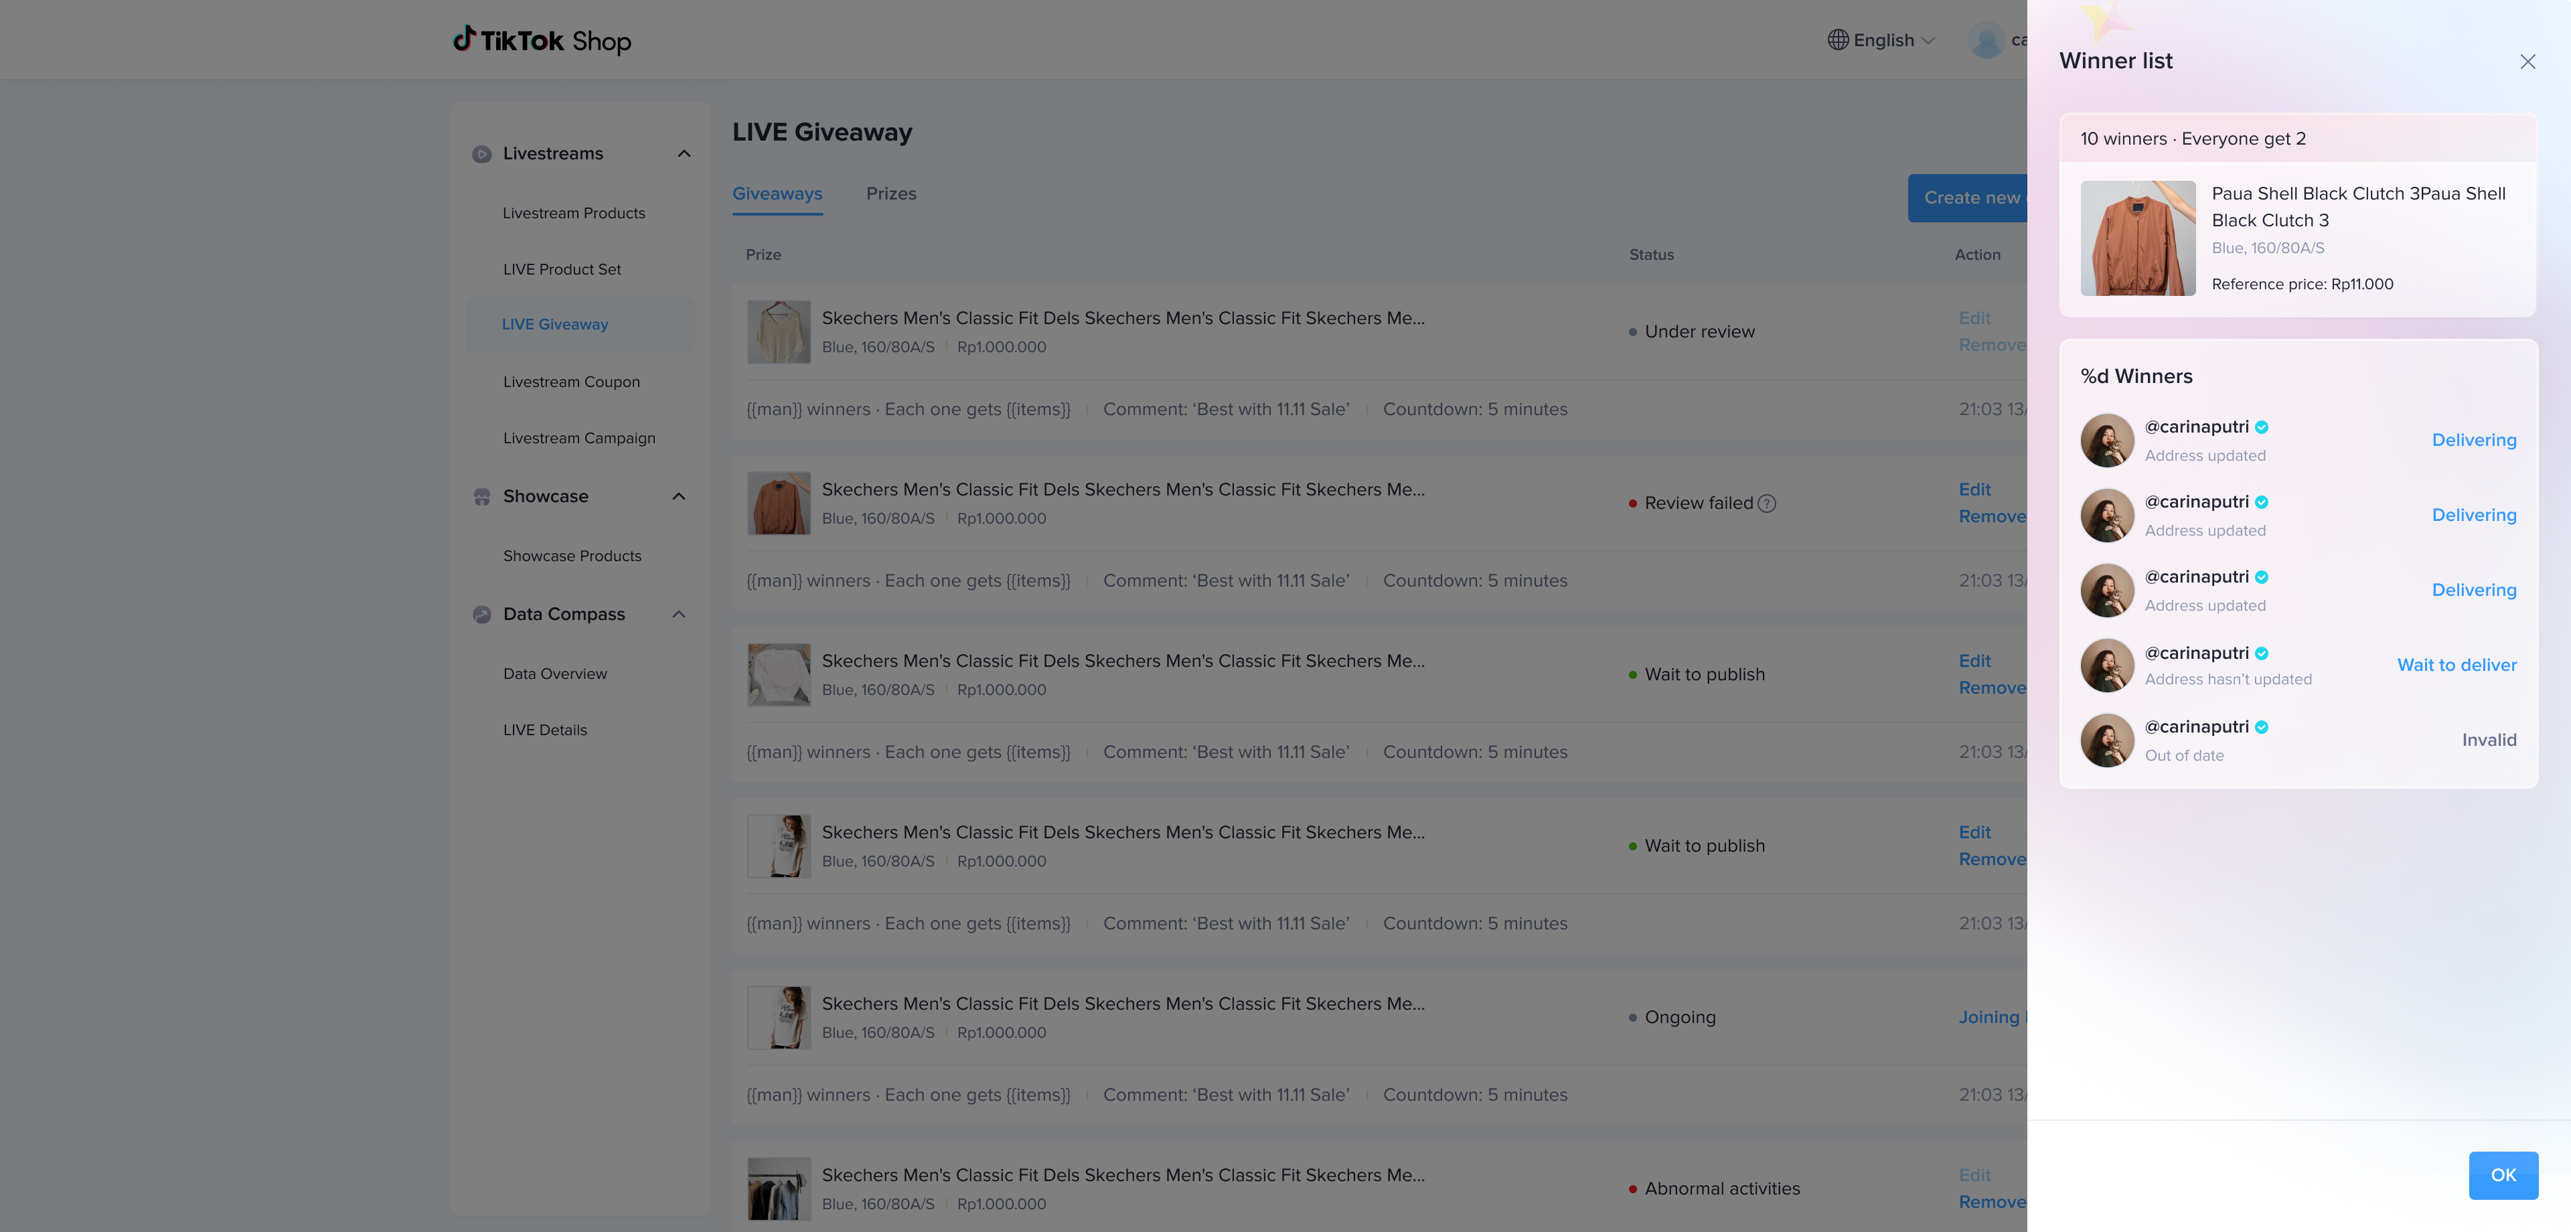Screen dimensions: 2571x1232
Task: Click the Paua Shell clutch thumbnail
Action: coord(2137,238)
